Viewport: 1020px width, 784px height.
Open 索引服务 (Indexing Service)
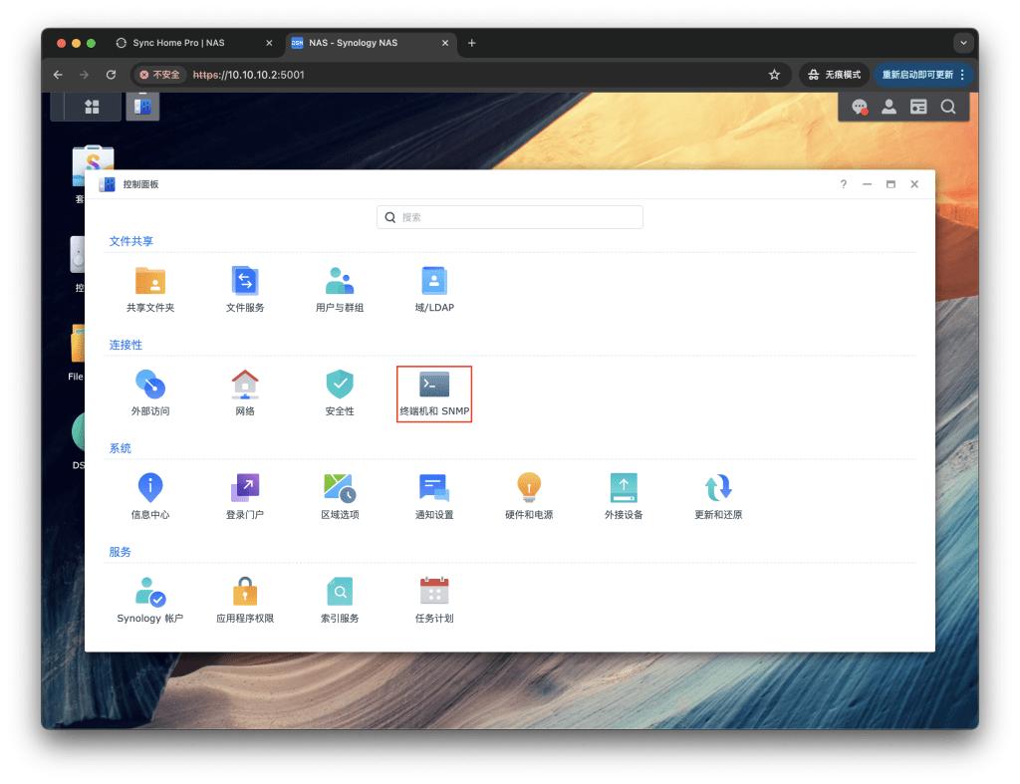click(340, 600)
